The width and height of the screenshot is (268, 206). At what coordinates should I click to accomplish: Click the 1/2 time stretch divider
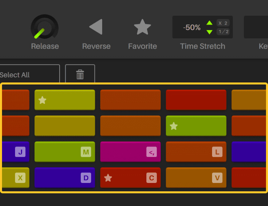tap(223, 31)
